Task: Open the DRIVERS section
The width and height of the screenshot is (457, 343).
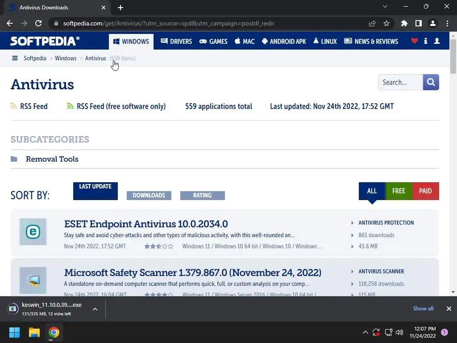Action: (176, 42)
